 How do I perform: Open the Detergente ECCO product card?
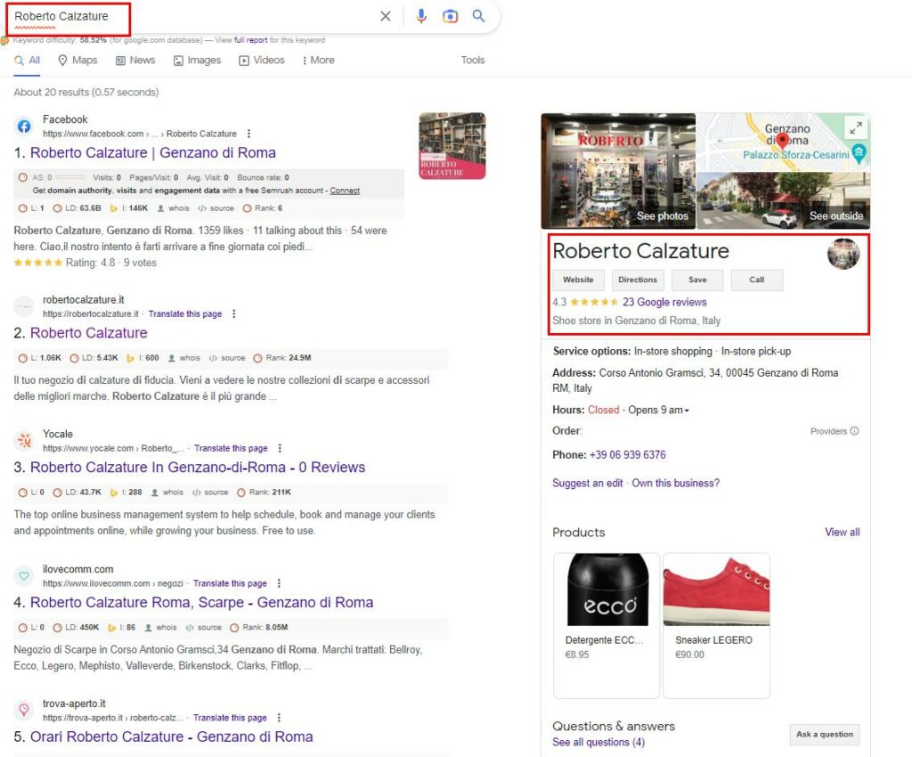[x=607, y=625]
